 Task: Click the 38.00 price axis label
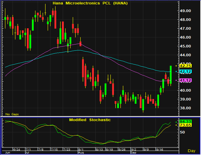(185, 108)
